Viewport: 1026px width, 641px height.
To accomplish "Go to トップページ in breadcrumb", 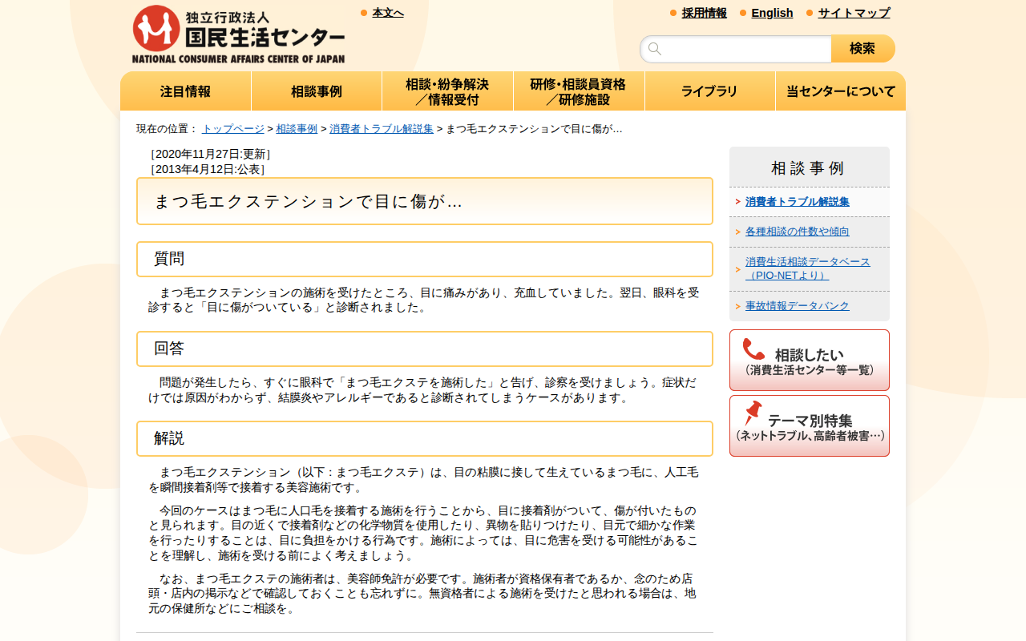I will pyautogui.click(x=233, y=129).
